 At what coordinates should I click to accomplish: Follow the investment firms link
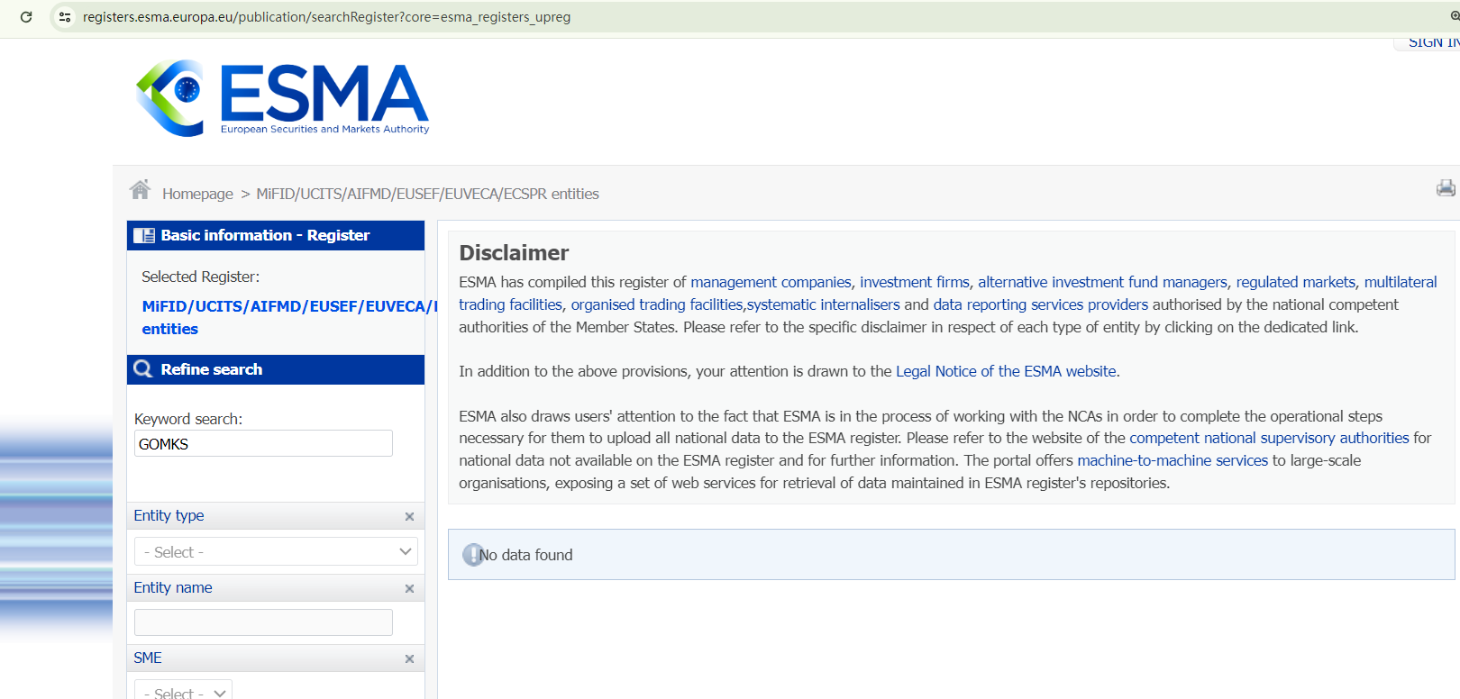(915, 282)
